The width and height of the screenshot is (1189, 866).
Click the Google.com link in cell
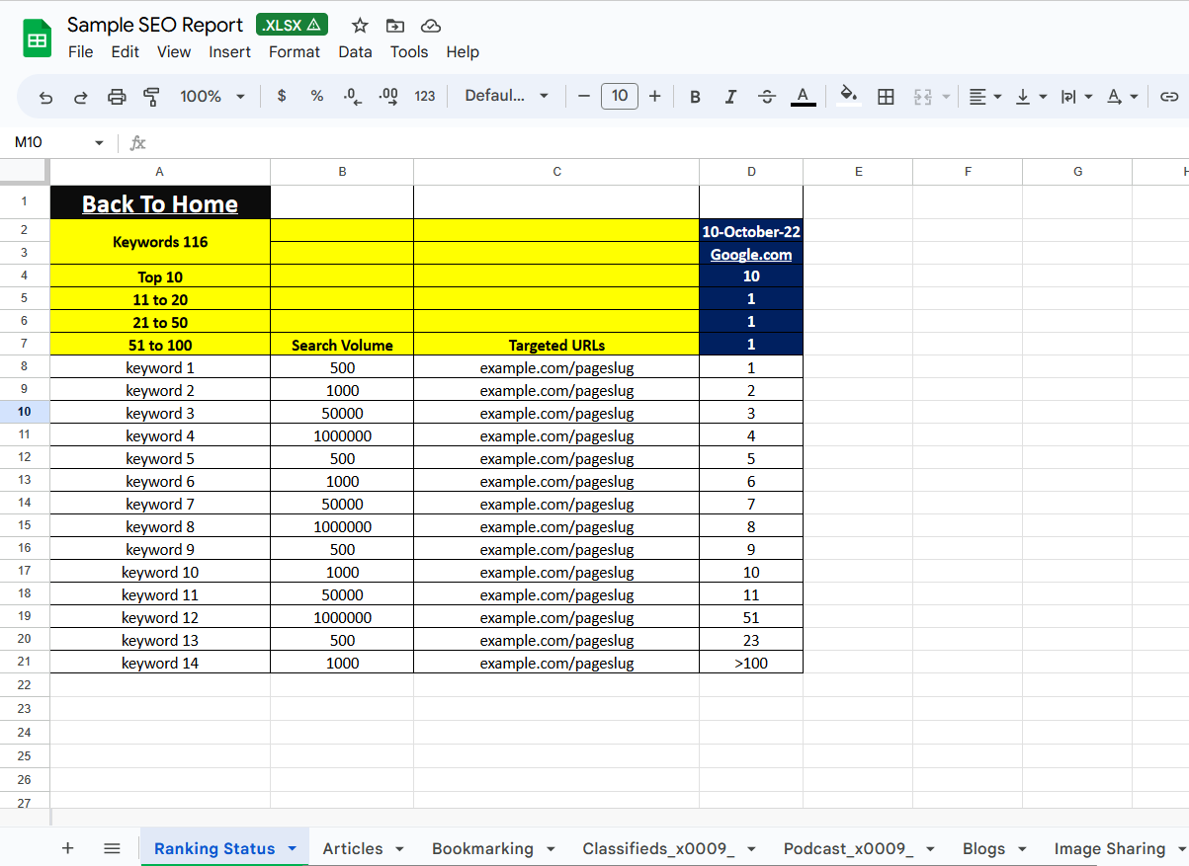751,255
